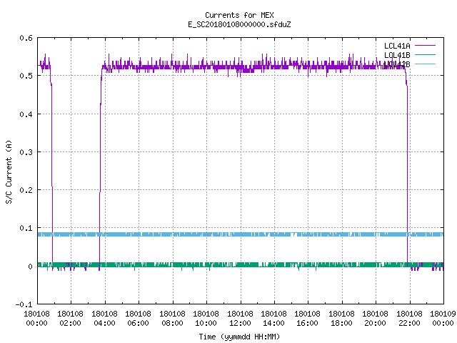Click the blue LCL42B legend line sample
This screenshot has width=457, height=343.
(x=425, y=64)
